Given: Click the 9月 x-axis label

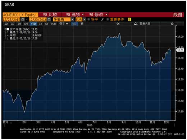Looking at the screenshot, I should tap(123, 122).
